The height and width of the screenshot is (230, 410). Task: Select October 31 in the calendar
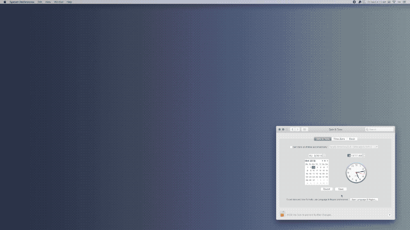tap(314, 180)
